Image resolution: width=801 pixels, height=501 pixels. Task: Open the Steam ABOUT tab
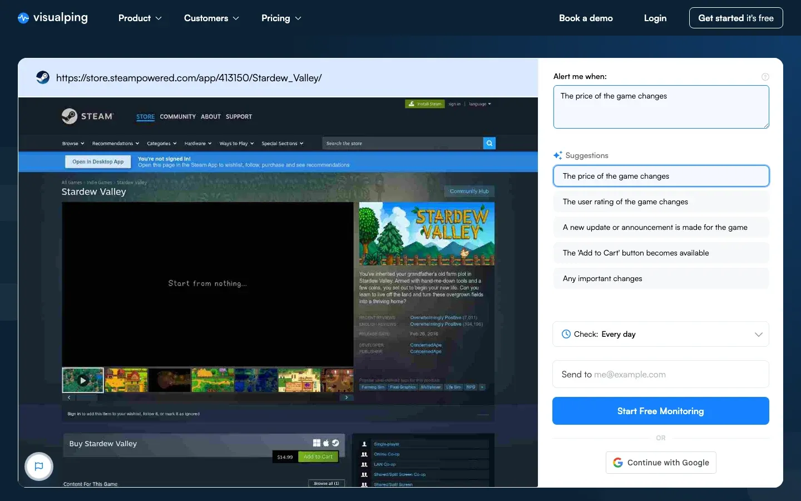pyautogui.click(x=211, y=116)
